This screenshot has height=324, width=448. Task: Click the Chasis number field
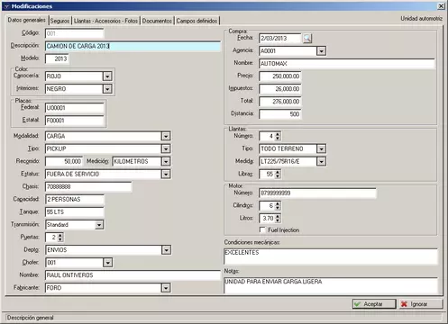88,186
